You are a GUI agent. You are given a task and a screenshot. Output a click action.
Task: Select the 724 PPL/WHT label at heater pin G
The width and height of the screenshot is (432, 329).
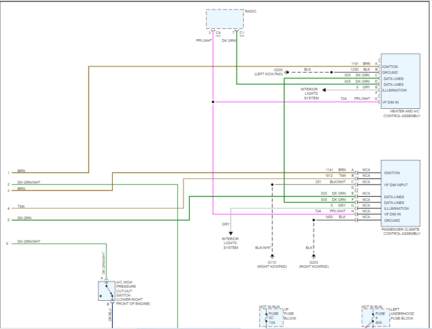click(355, 98)
